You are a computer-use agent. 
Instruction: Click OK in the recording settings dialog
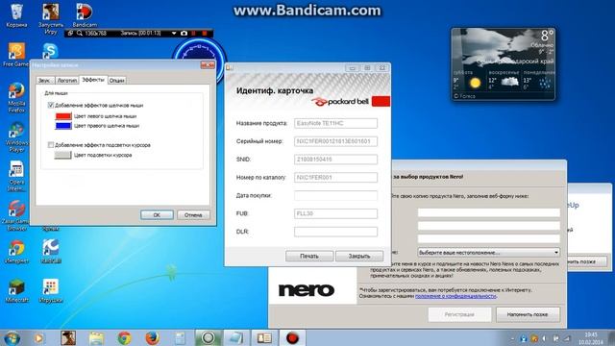pyautogui.click(x=157, y=215)
